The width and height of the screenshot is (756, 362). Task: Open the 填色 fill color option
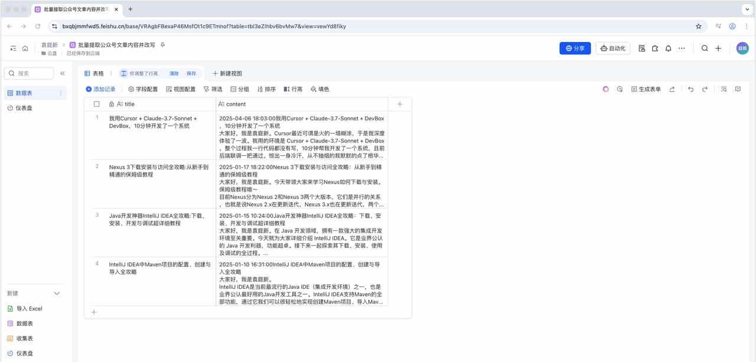(x=320, y=89)
